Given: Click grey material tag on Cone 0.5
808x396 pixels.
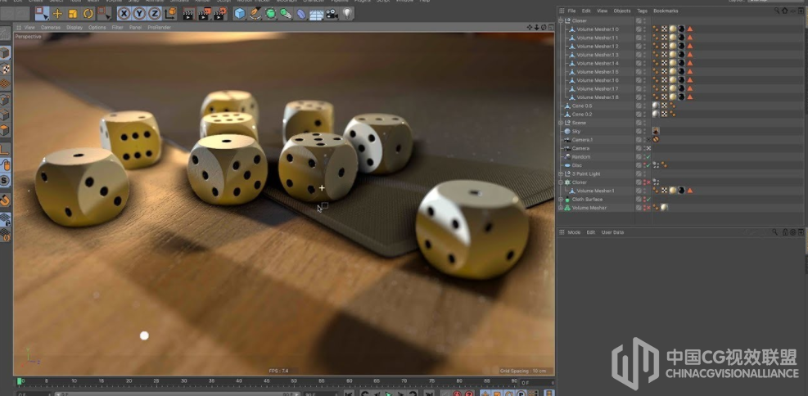Looking at the screenshot, I should (656, 106).
